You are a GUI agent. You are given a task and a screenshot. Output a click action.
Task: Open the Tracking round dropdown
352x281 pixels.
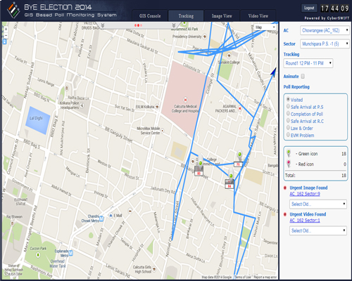click(308, 63)
